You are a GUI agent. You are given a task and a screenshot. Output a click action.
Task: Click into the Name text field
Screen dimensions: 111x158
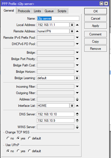click(x=58, y=19)
